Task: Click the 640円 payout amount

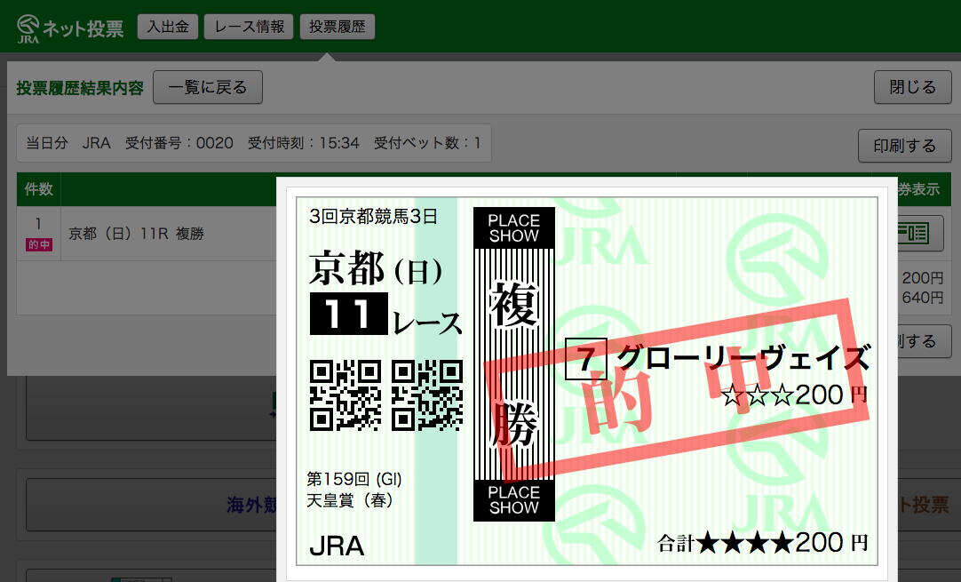Action: click(922, 298)
